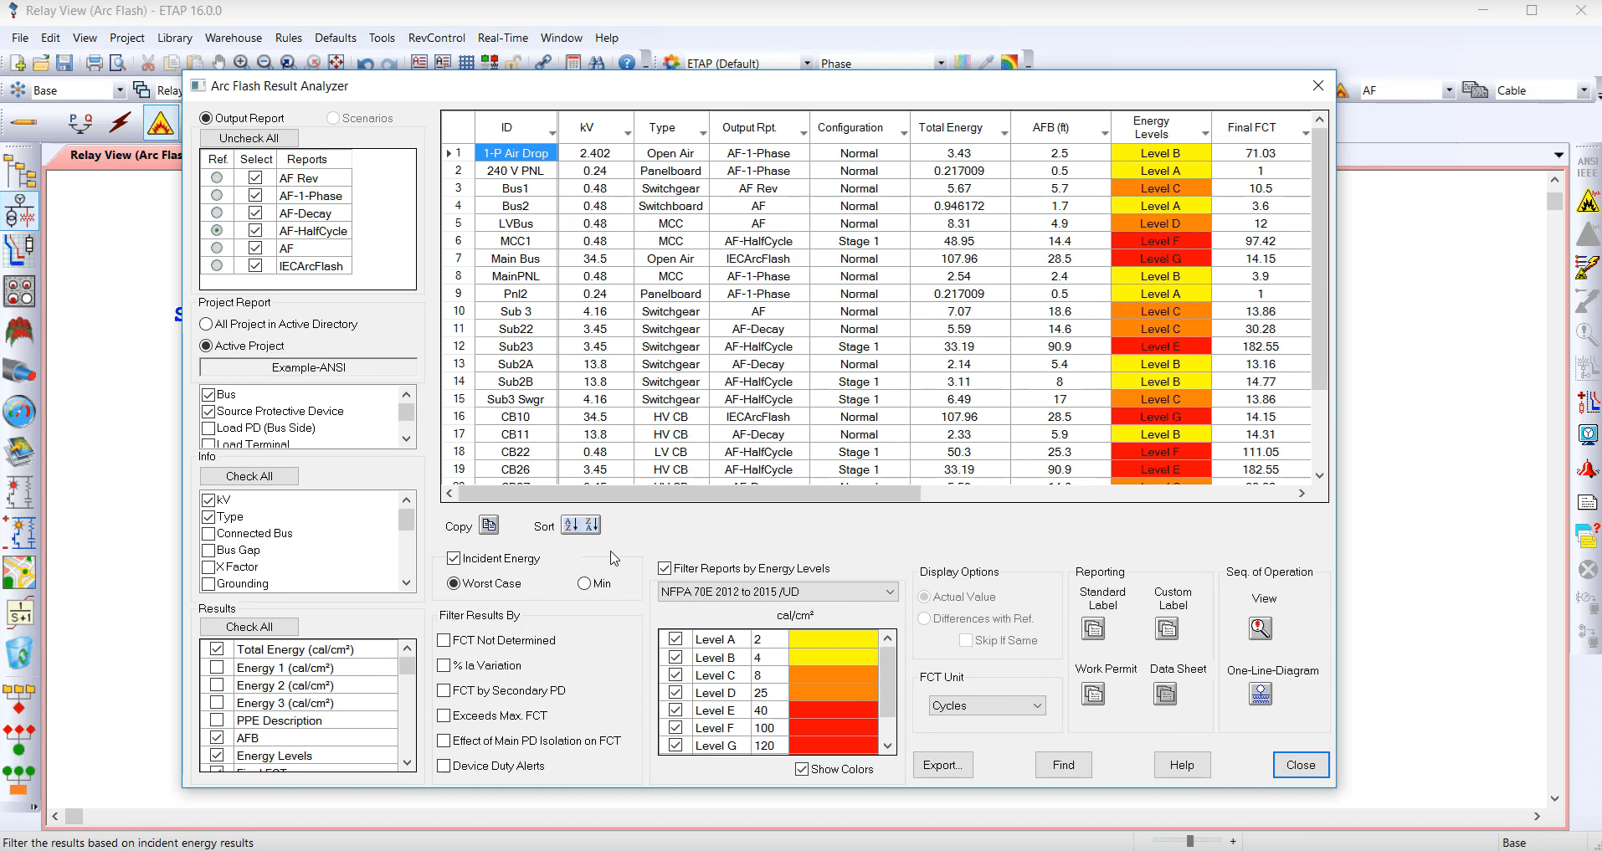Select the Min incident energy radio button
1602x851 pixels.
coord(584,583)
